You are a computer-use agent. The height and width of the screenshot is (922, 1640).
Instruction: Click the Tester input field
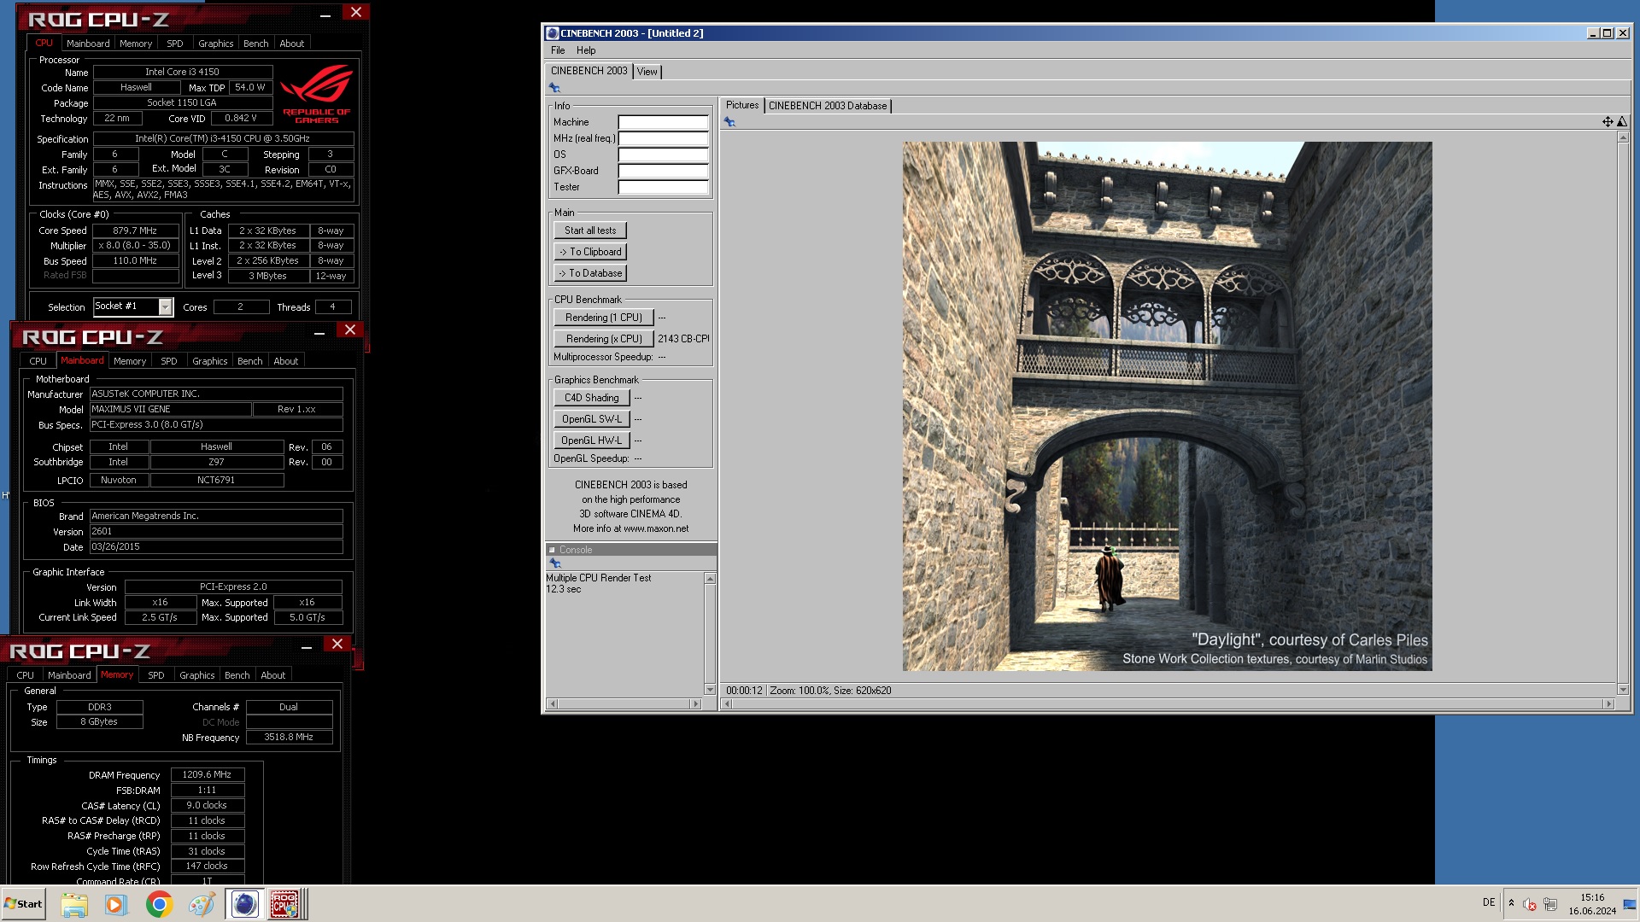[664, 187]
